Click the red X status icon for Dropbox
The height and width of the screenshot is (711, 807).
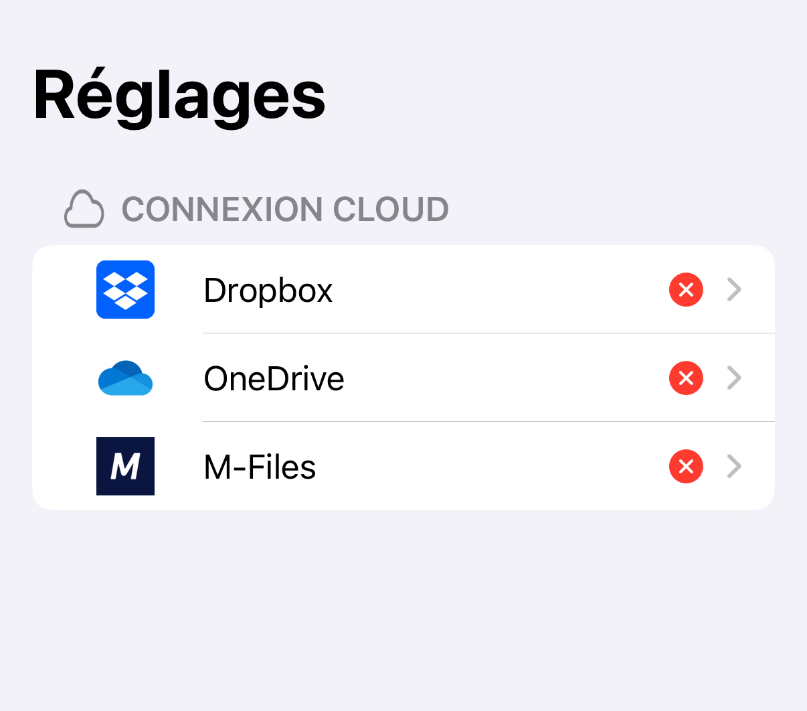(686, 290)
